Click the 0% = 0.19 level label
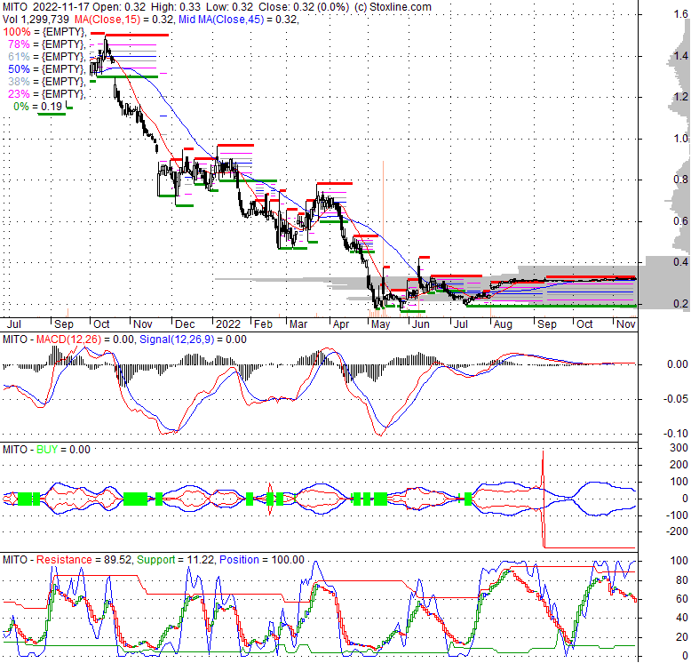This screenshot has width=691, height=663. [x=37, y=107]
